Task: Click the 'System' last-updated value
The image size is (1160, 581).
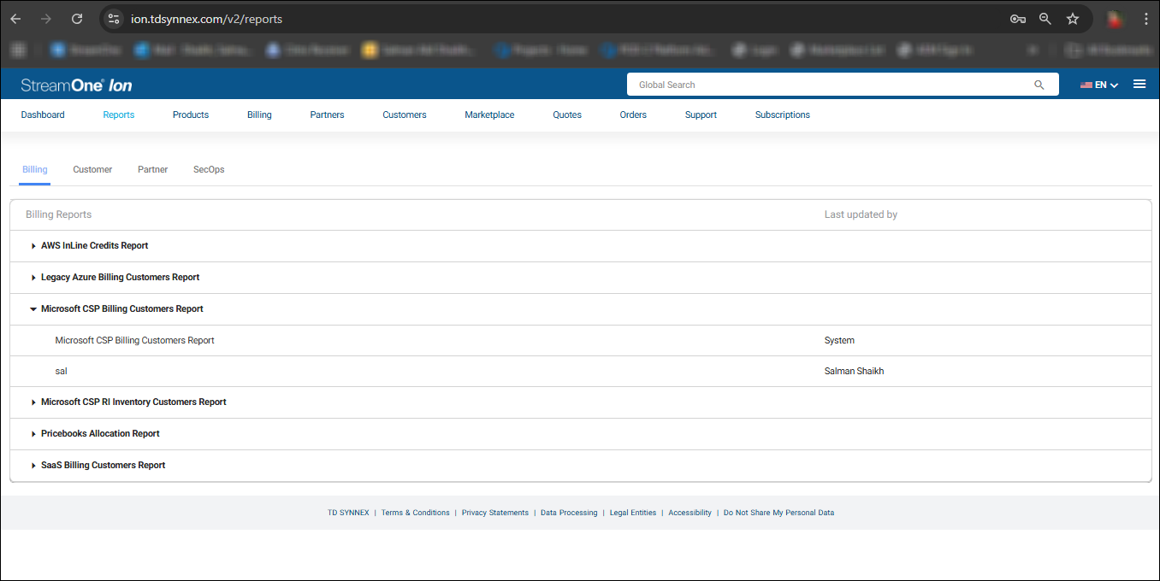Action: pos(839,340)
